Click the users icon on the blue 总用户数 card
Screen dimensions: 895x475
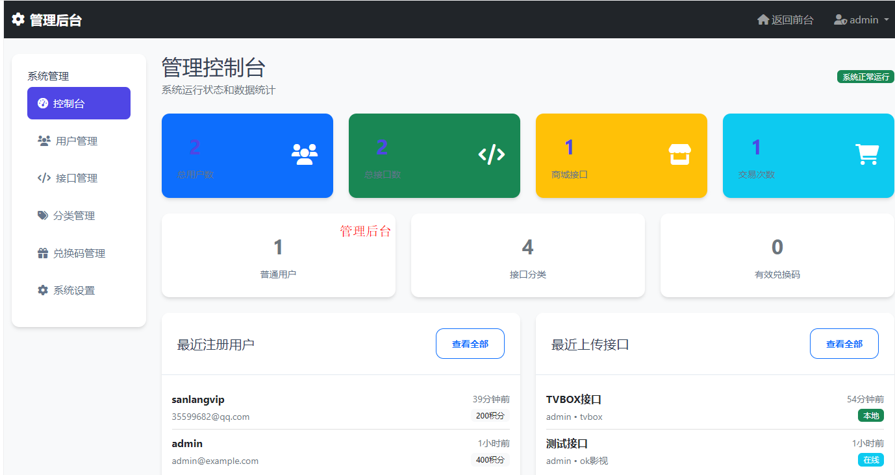click(x=303, y=154)
